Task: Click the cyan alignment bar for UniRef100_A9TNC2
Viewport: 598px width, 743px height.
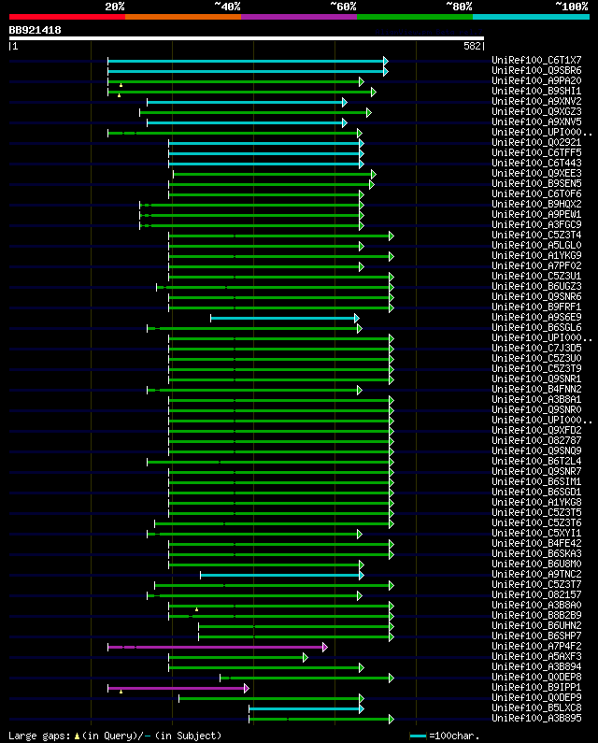Action: (281, 576)
